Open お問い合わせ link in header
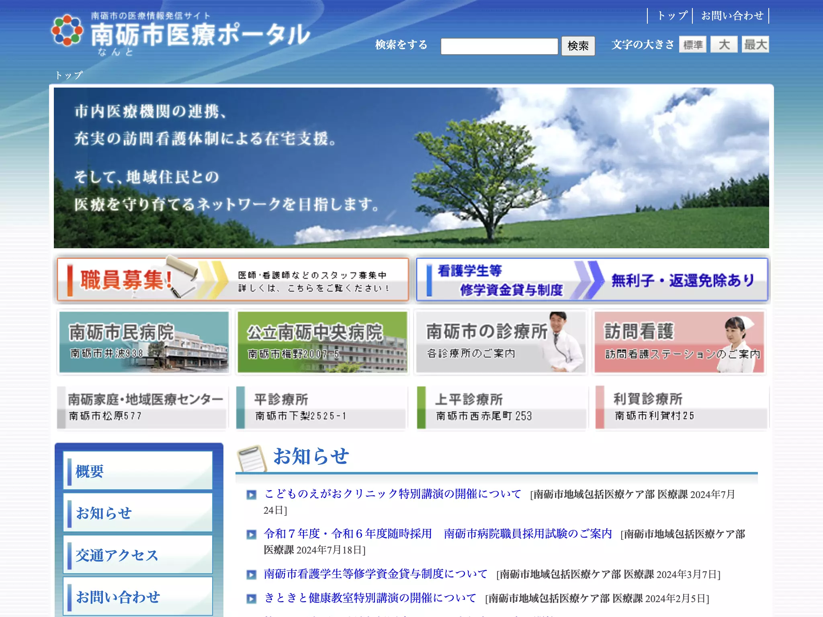 click(x=732, y=16)
